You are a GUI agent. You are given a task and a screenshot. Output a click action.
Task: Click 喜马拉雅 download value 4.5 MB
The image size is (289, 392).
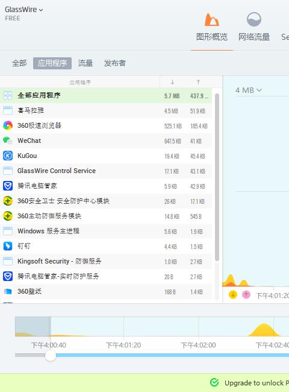coord(171,111)
